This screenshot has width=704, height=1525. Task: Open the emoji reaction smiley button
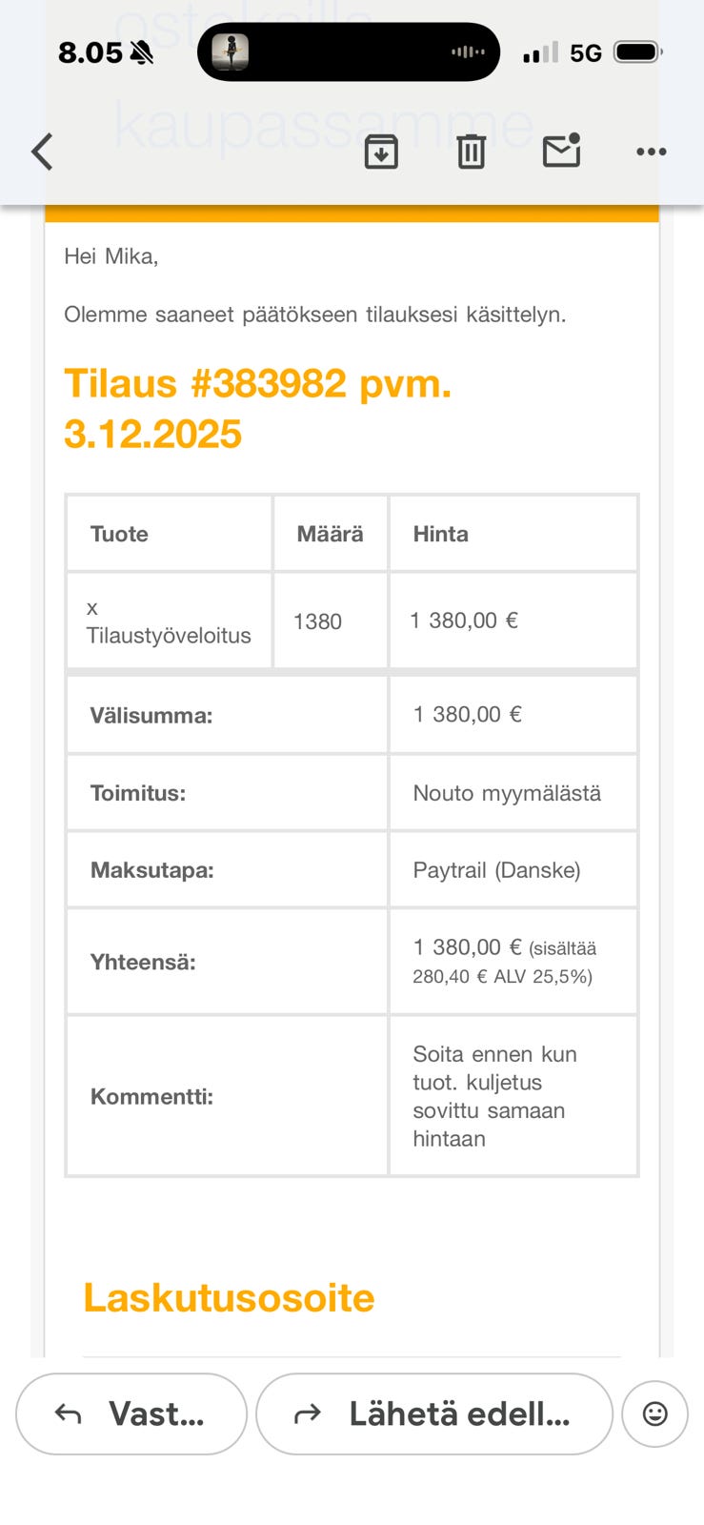pos(654,1413)
